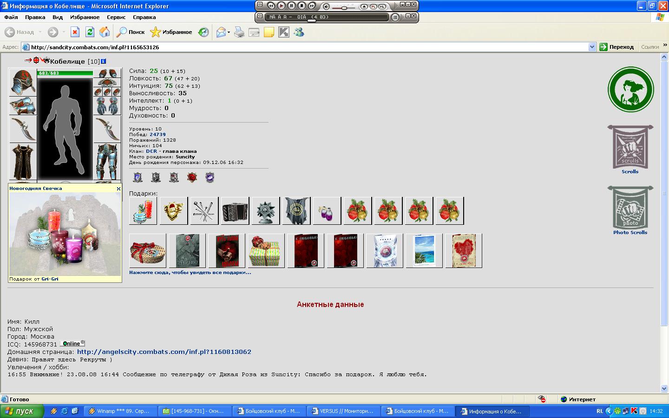Viewport: 669px width, 418px height.
Task: Expand the forward history dropdown arrow
Action: coord(64,32)
